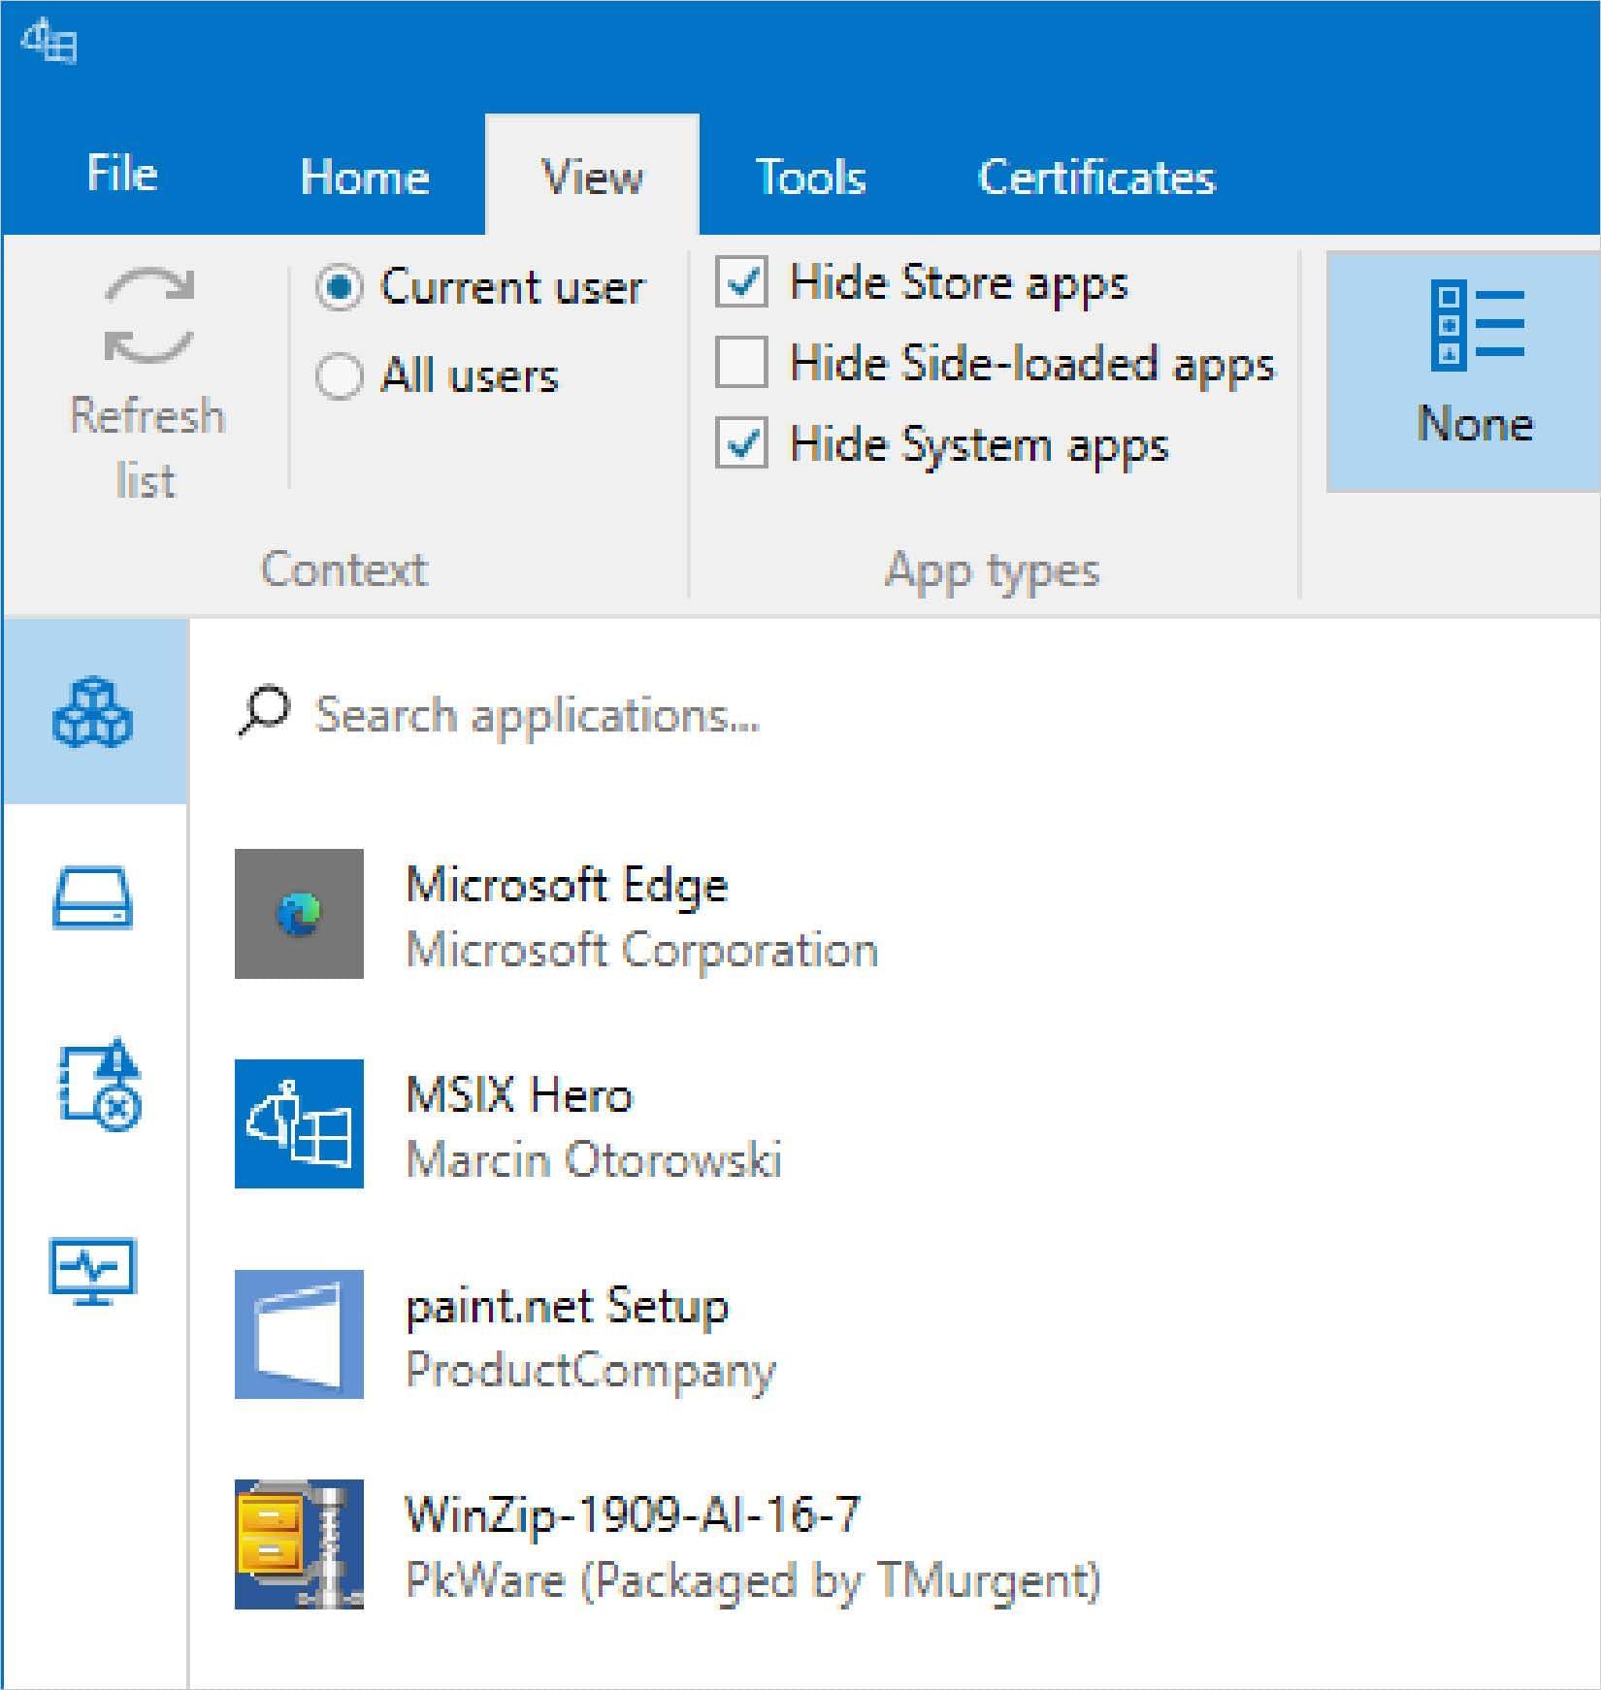Check Hide Side-loaded apps

(741, 362)
